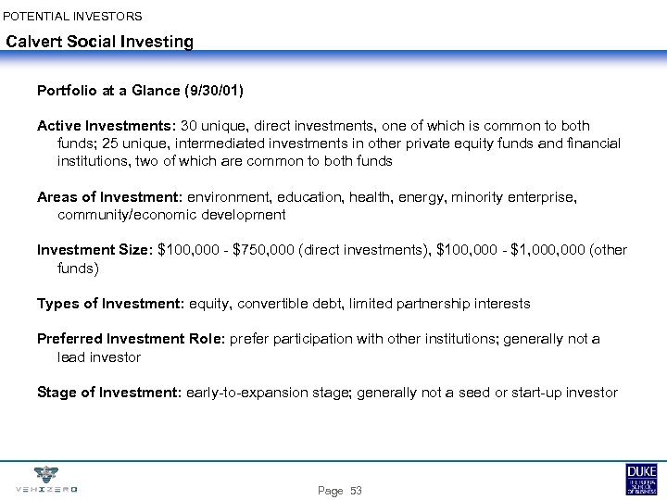
Task: Select the Investment Size label
Action: click(x=95, y=250)
